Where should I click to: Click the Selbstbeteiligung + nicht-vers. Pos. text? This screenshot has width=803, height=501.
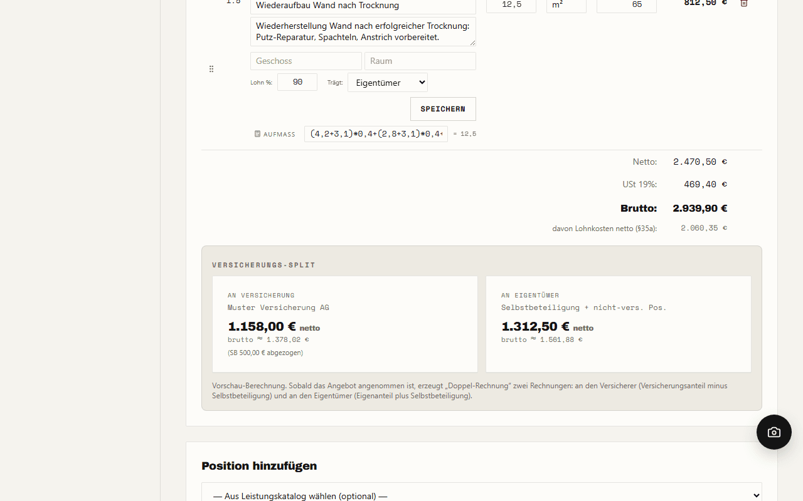pos(584,307)
